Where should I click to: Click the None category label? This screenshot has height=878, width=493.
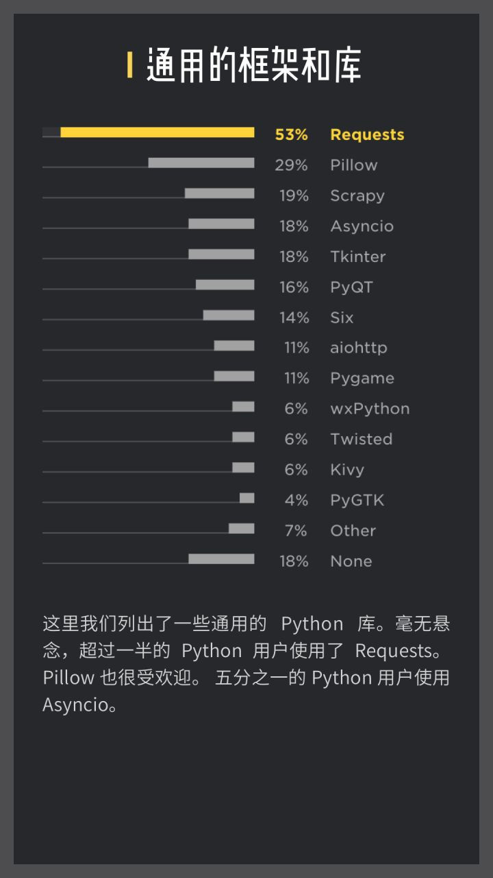[351, 561]
